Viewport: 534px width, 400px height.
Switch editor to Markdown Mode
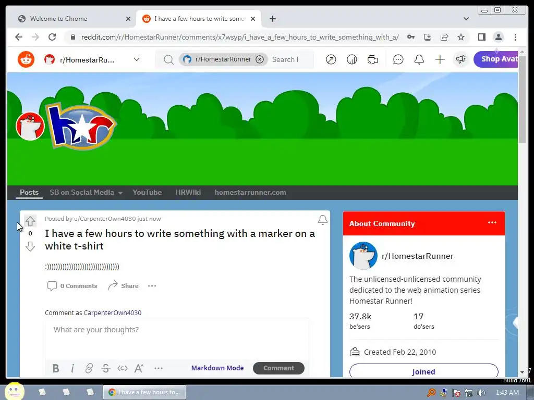[x=217, y=368]
